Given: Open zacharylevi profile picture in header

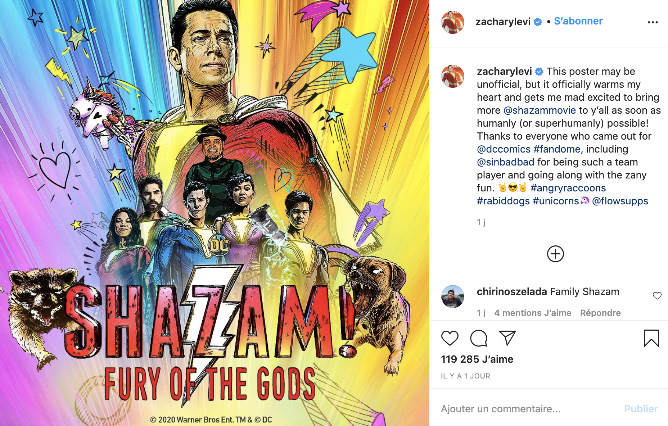Looking at the screenshot, I should pyautogui.click(x=453, y=22).
